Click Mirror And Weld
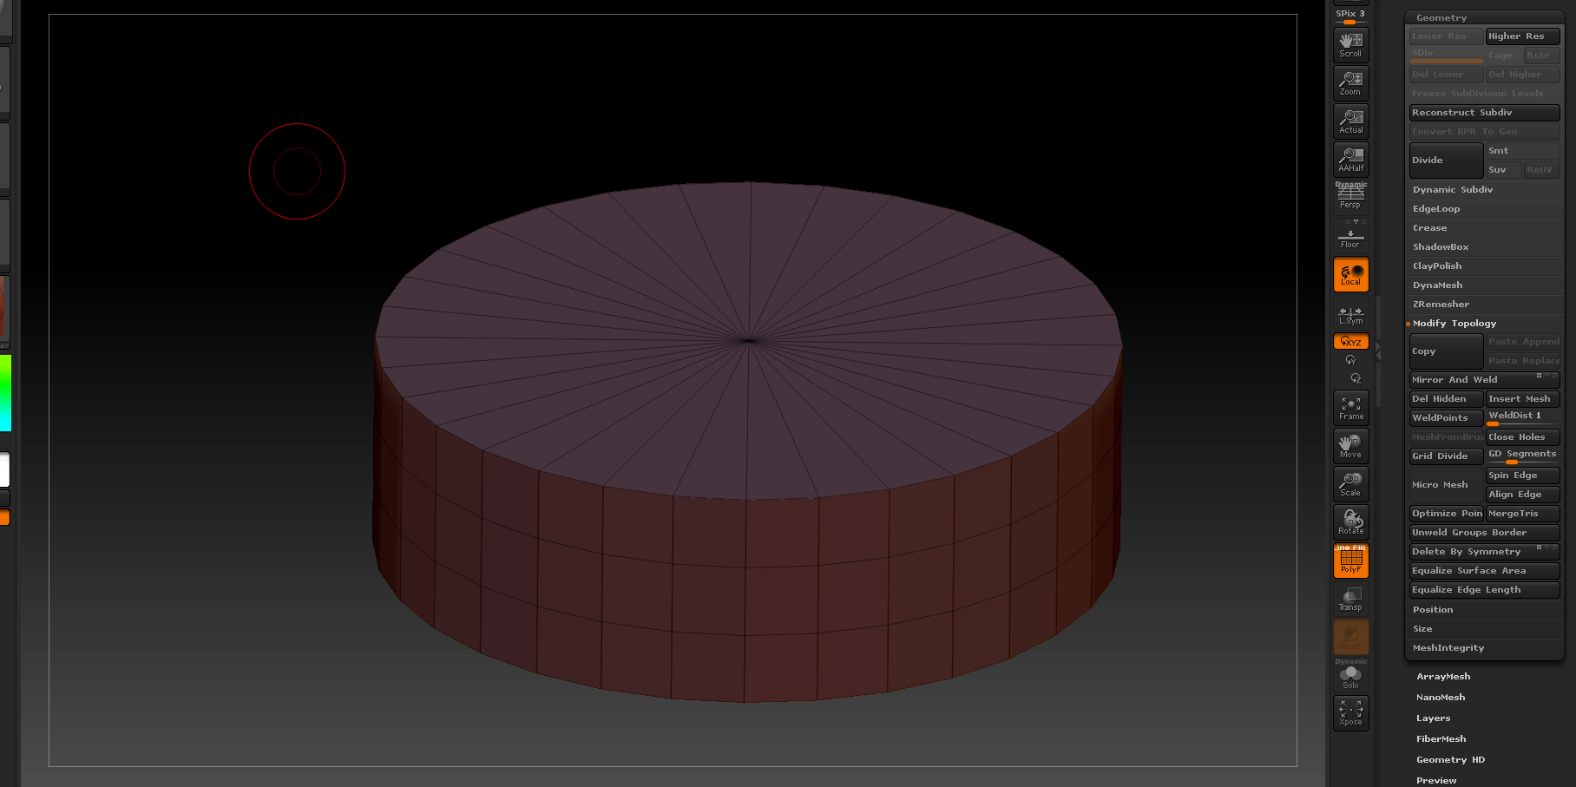Image resolution: width=1576 pixels, height=787 pixels. (1484, 380)
